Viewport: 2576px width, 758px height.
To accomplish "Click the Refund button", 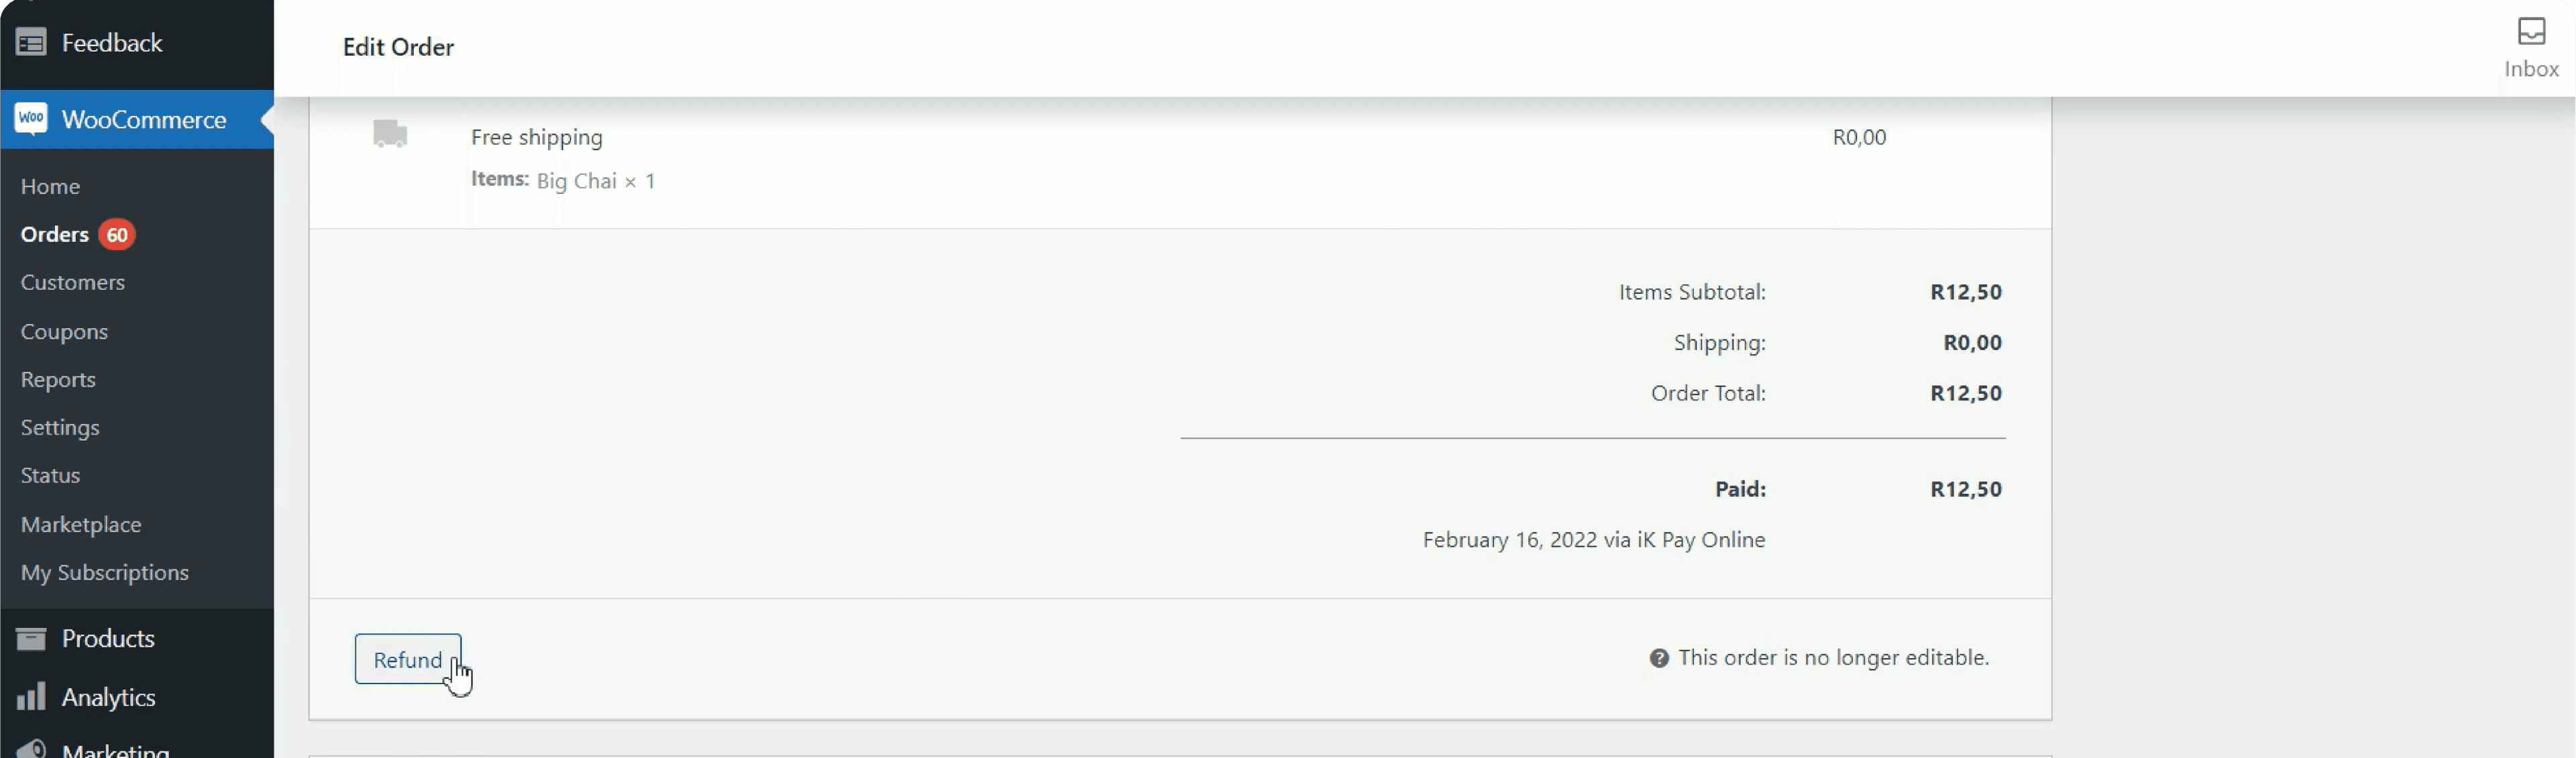I will (407, 659).
